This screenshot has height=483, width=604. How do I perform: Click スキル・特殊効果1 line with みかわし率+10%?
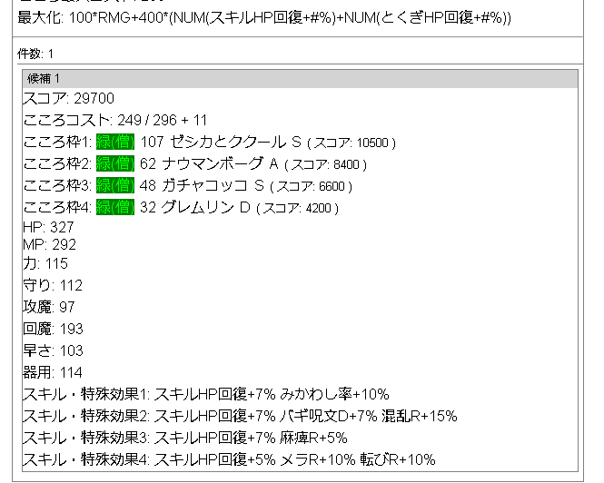click(x=206, y=394)
